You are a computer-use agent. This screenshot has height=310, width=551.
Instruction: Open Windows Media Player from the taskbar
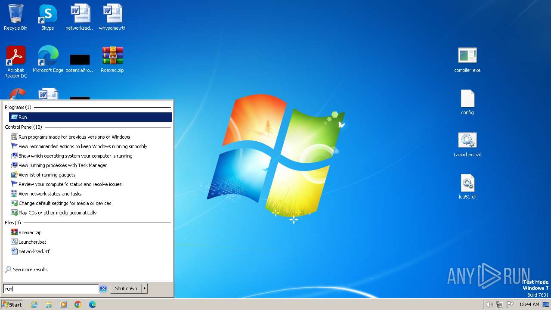click(63, 304)
